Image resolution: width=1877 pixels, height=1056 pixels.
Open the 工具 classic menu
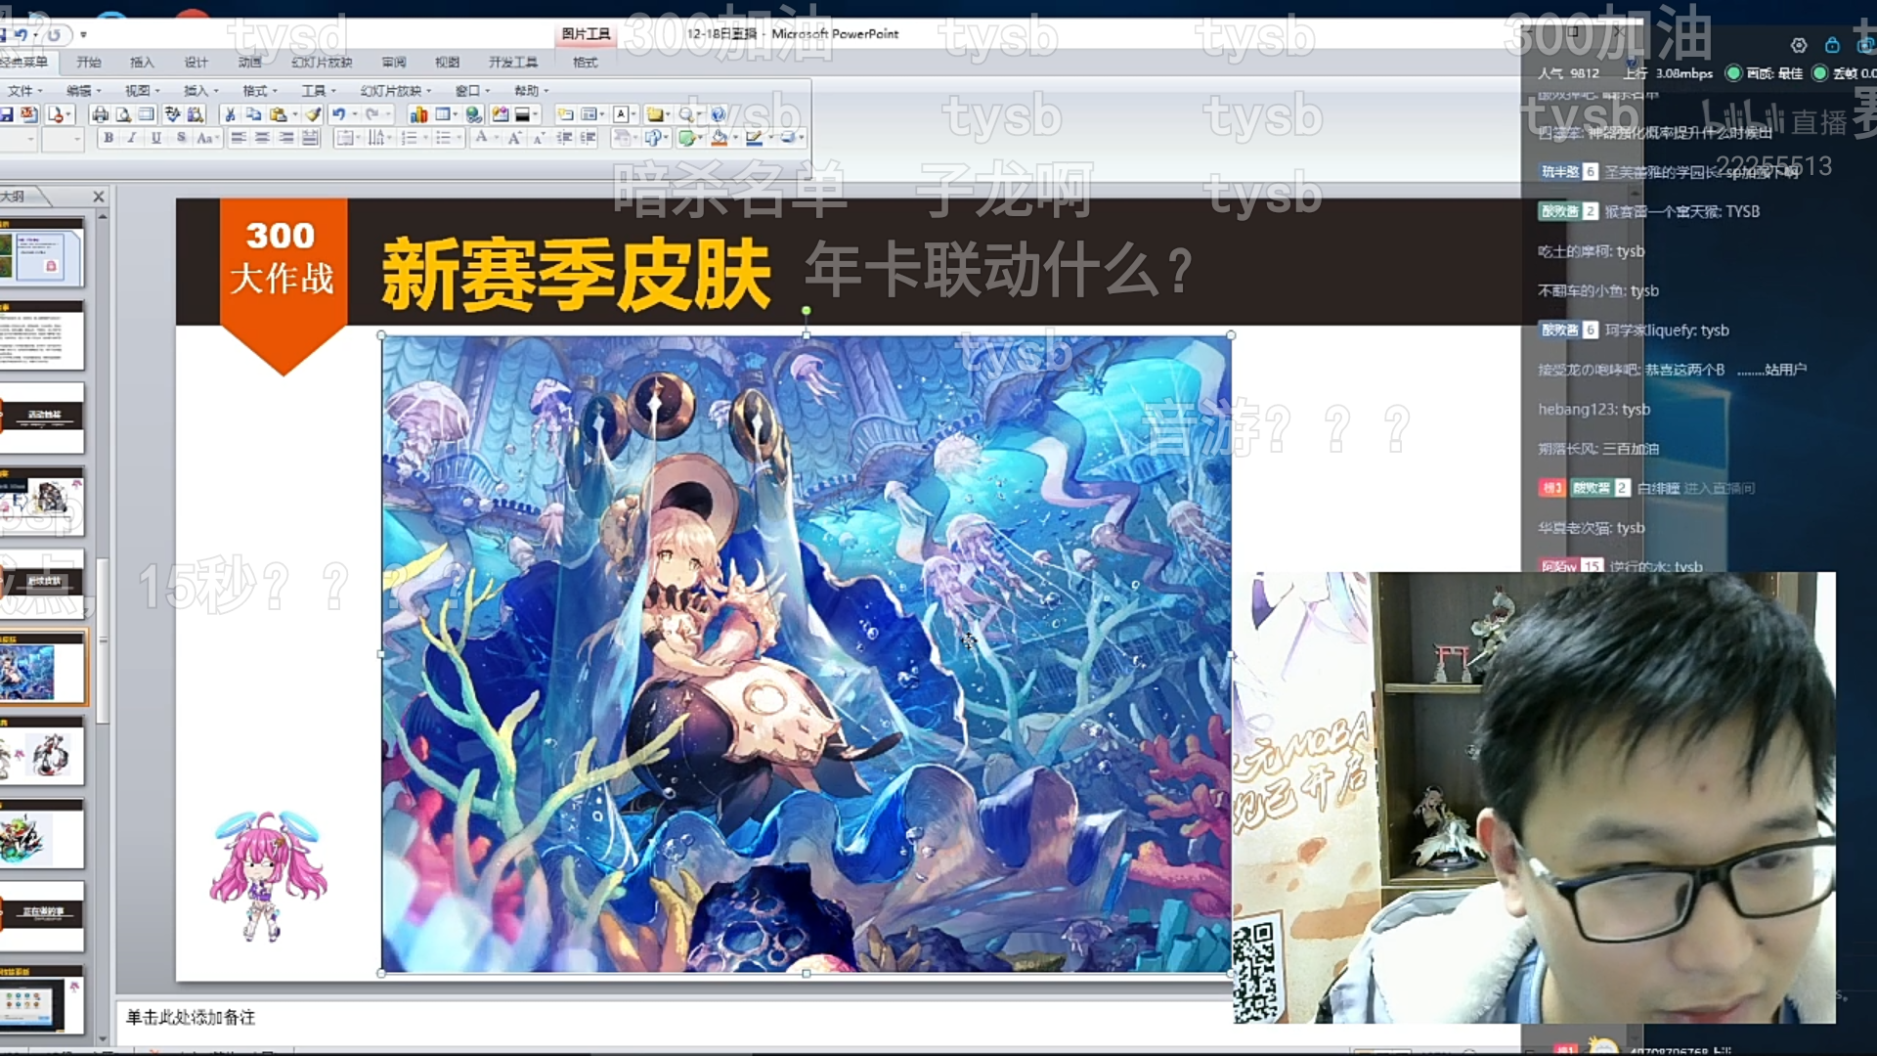click(319, 91)
